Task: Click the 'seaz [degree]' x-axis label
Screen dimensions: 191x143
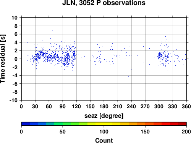Action: click(x=104, y=116)
